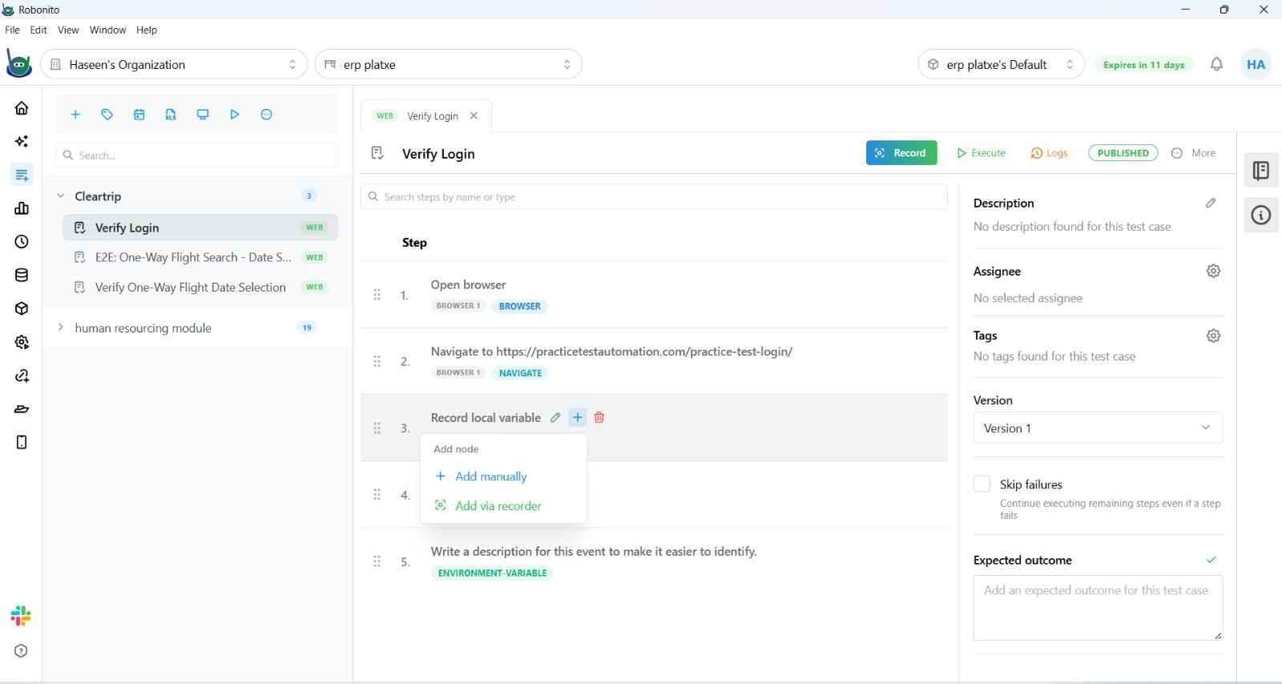Open the mobile device icon in sidebar
This screenshot has height=684, width=1282.
pyautogui.click(x=22, y=442)
